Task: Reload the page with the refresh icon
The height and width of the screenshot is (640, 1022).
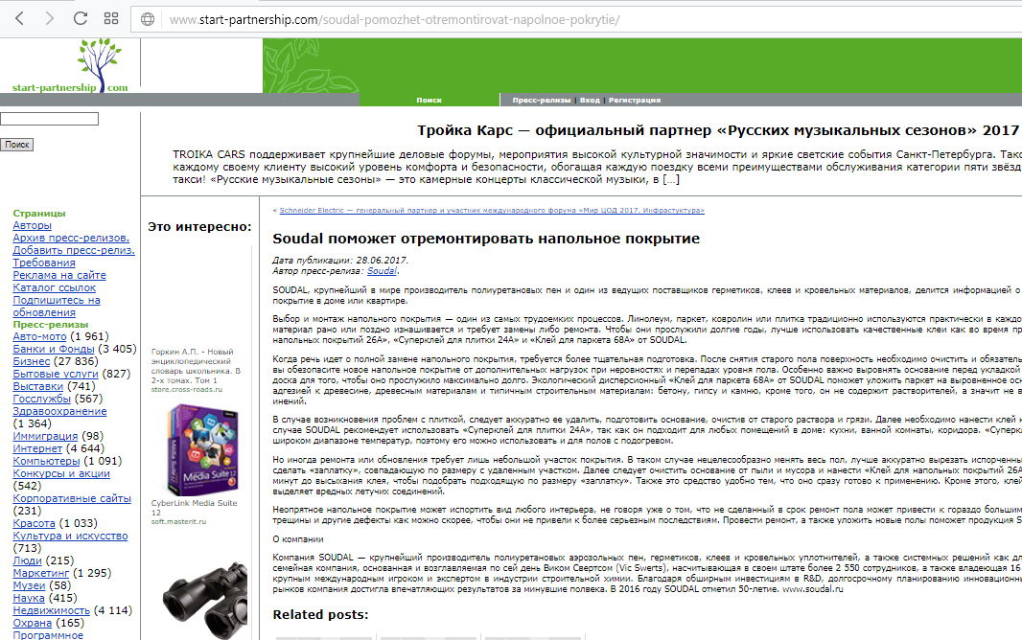Action: click(81, 18)
